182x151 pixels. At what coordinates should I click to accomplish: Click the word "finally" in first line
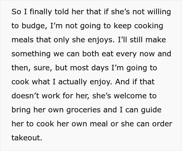41,12
